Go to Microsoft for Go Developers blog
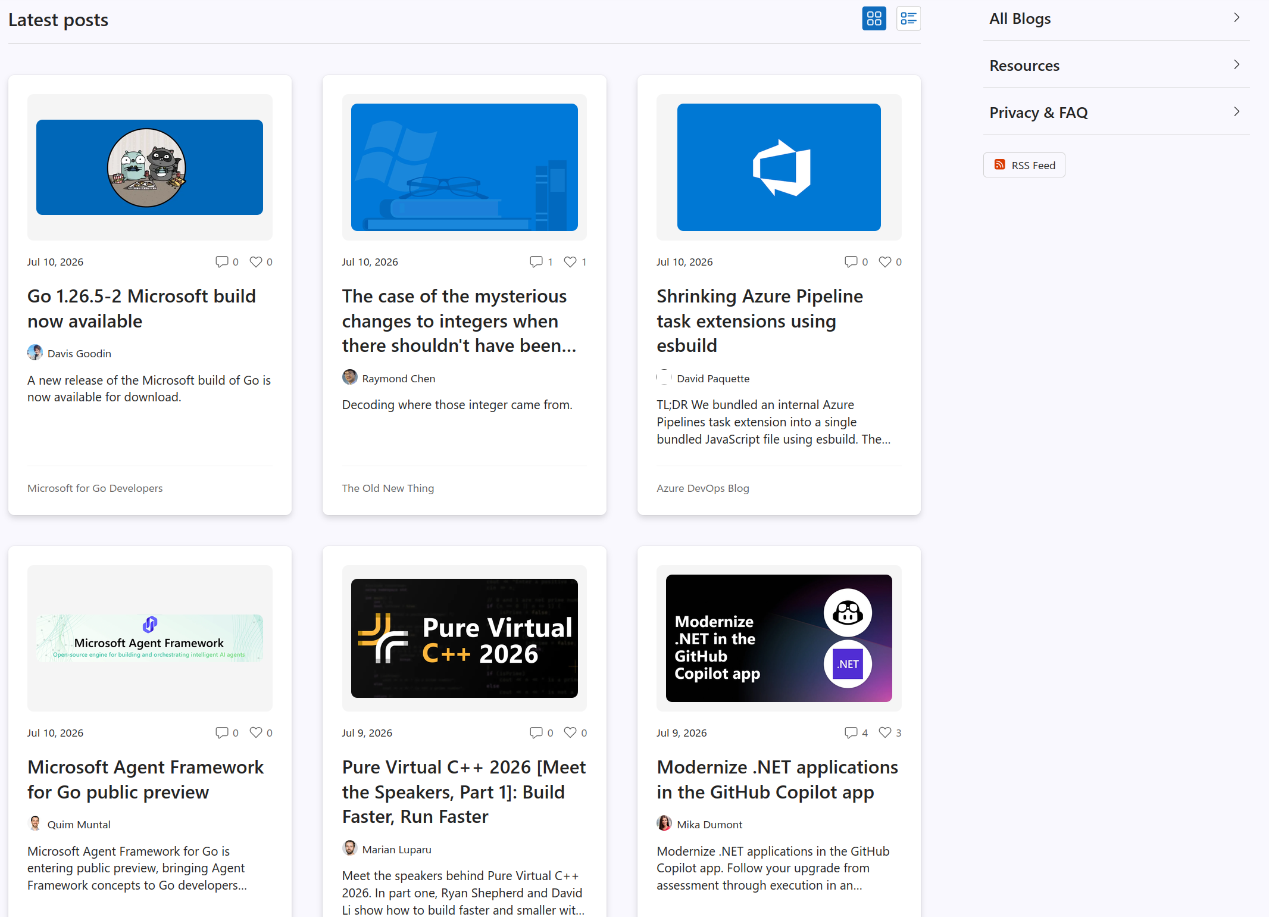 [95, 488]
